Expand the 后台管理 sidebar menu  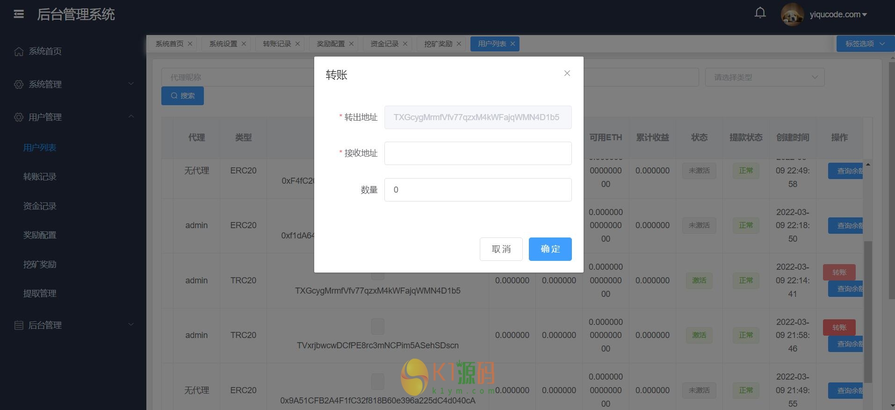[131, 325]
